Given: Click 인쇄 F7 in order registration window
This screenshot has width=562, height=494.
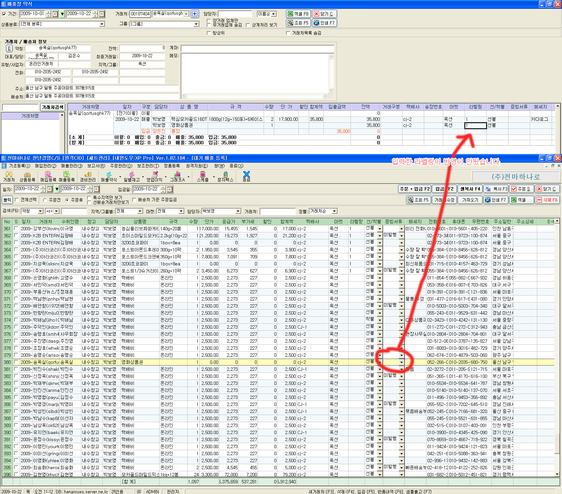Looking at the screenshot, I should pyautogui.click(x=496, y=200).
